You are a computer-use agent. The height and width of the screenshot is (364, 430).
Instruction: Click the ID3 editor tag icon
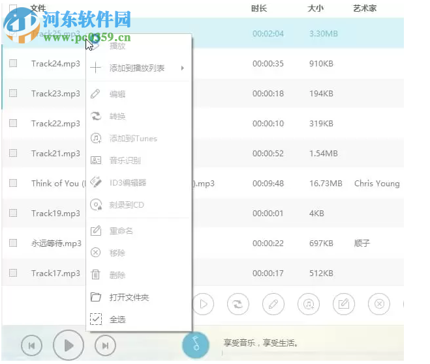point(96,182)
